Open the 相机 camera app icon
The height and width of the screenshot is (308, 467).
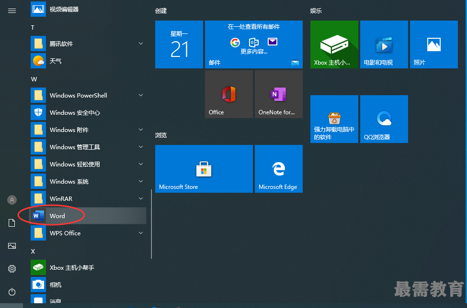(x=38, y=285)
